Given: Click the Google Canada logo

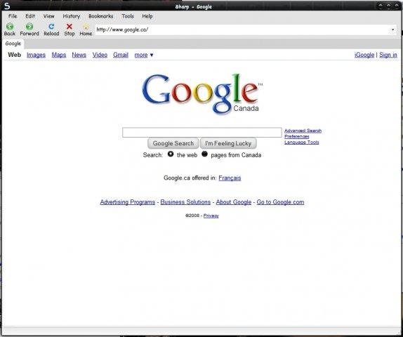Looking at the screenshot, I should [x=202, y=93].
